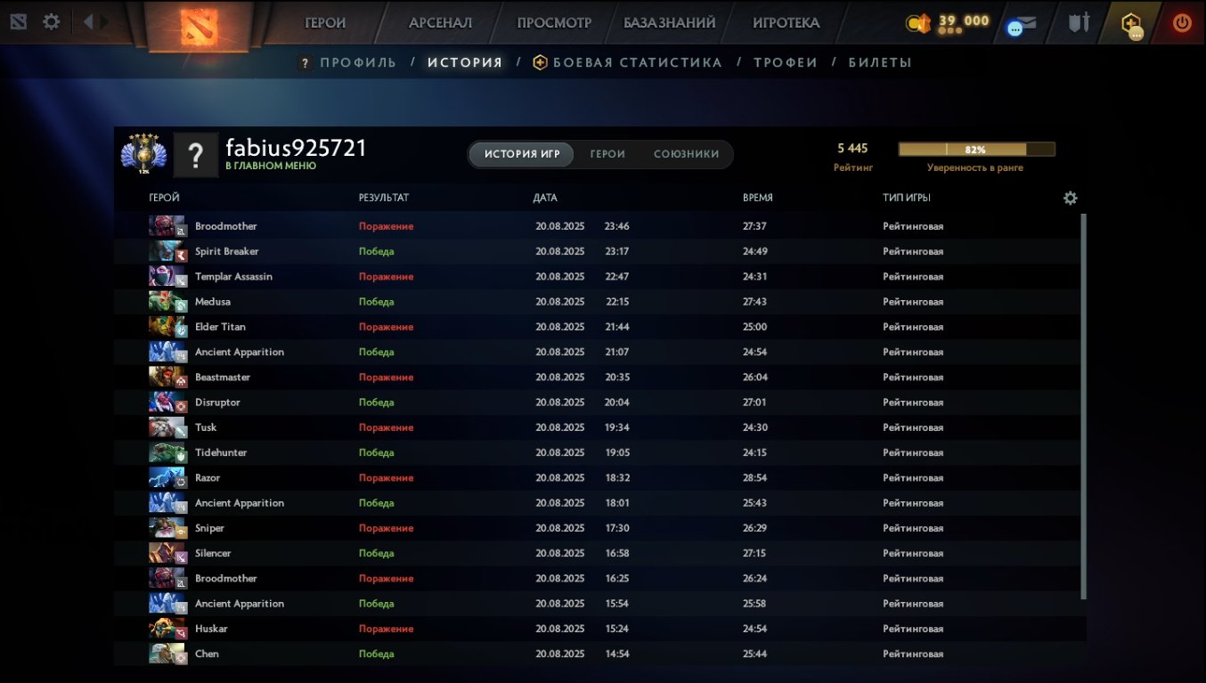The height and width of the screenshot is (683, 1206).
Task: Switch to the Союзники toggle tab
Action: coord(687,154)
